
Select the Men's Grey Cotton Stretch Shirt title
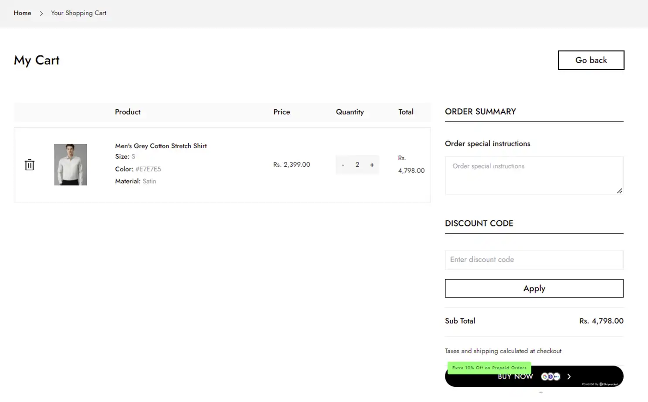click(x=160, y=145)
